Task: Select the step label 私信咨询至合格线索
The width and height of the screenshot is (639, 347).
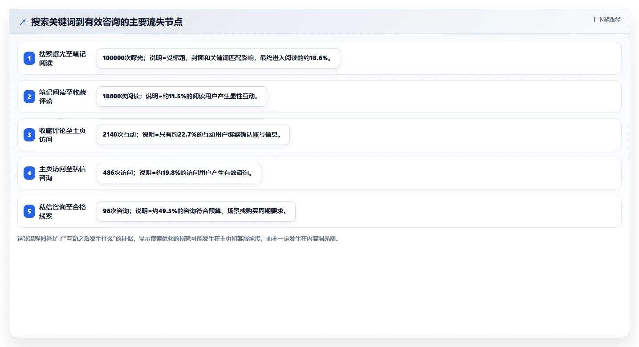Action: 62,211
